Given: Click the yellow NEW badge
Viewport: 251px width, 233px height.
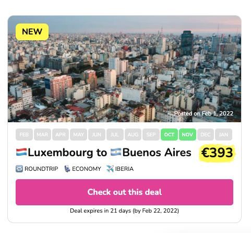Looking at the screenshot, I should (x=32, y=32).
